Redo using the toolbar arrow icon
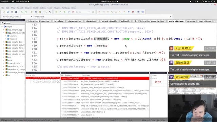 click(x=26, y=12)
